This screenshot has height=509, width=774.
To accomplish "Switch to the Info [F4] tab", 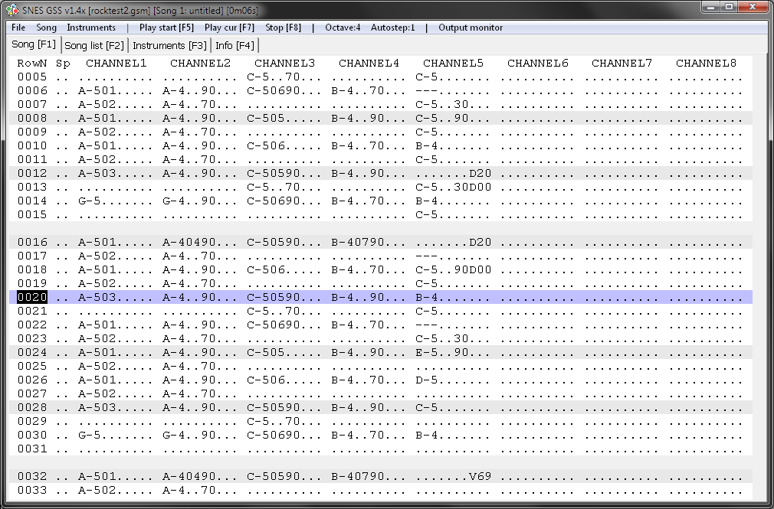I will coord(235,45).
